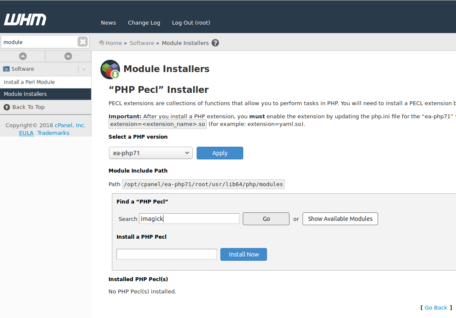Screen dimensions: 456x318
Task: Open help via the question mark icon
Action: coord(215,42)
